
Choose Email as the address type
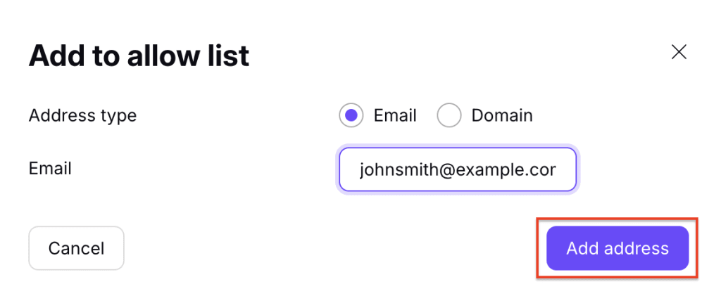click(351, 115)
